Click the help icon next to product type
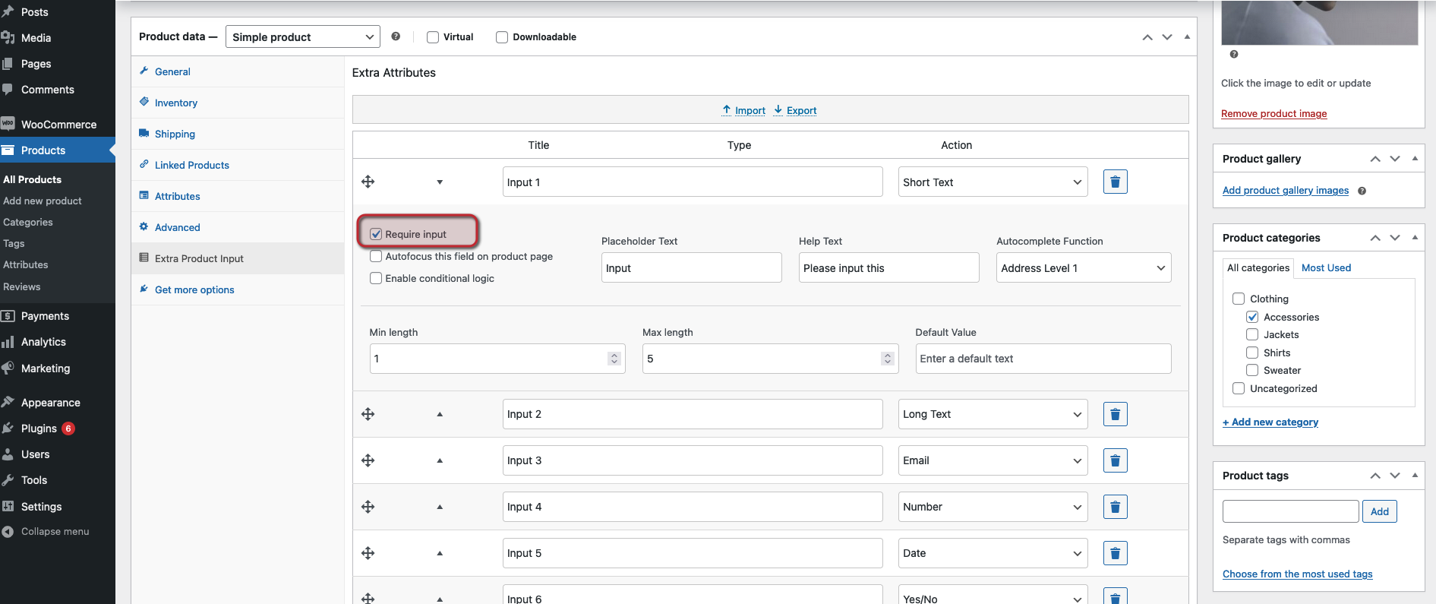1436x604 pixels. click(x=396, y=36)
